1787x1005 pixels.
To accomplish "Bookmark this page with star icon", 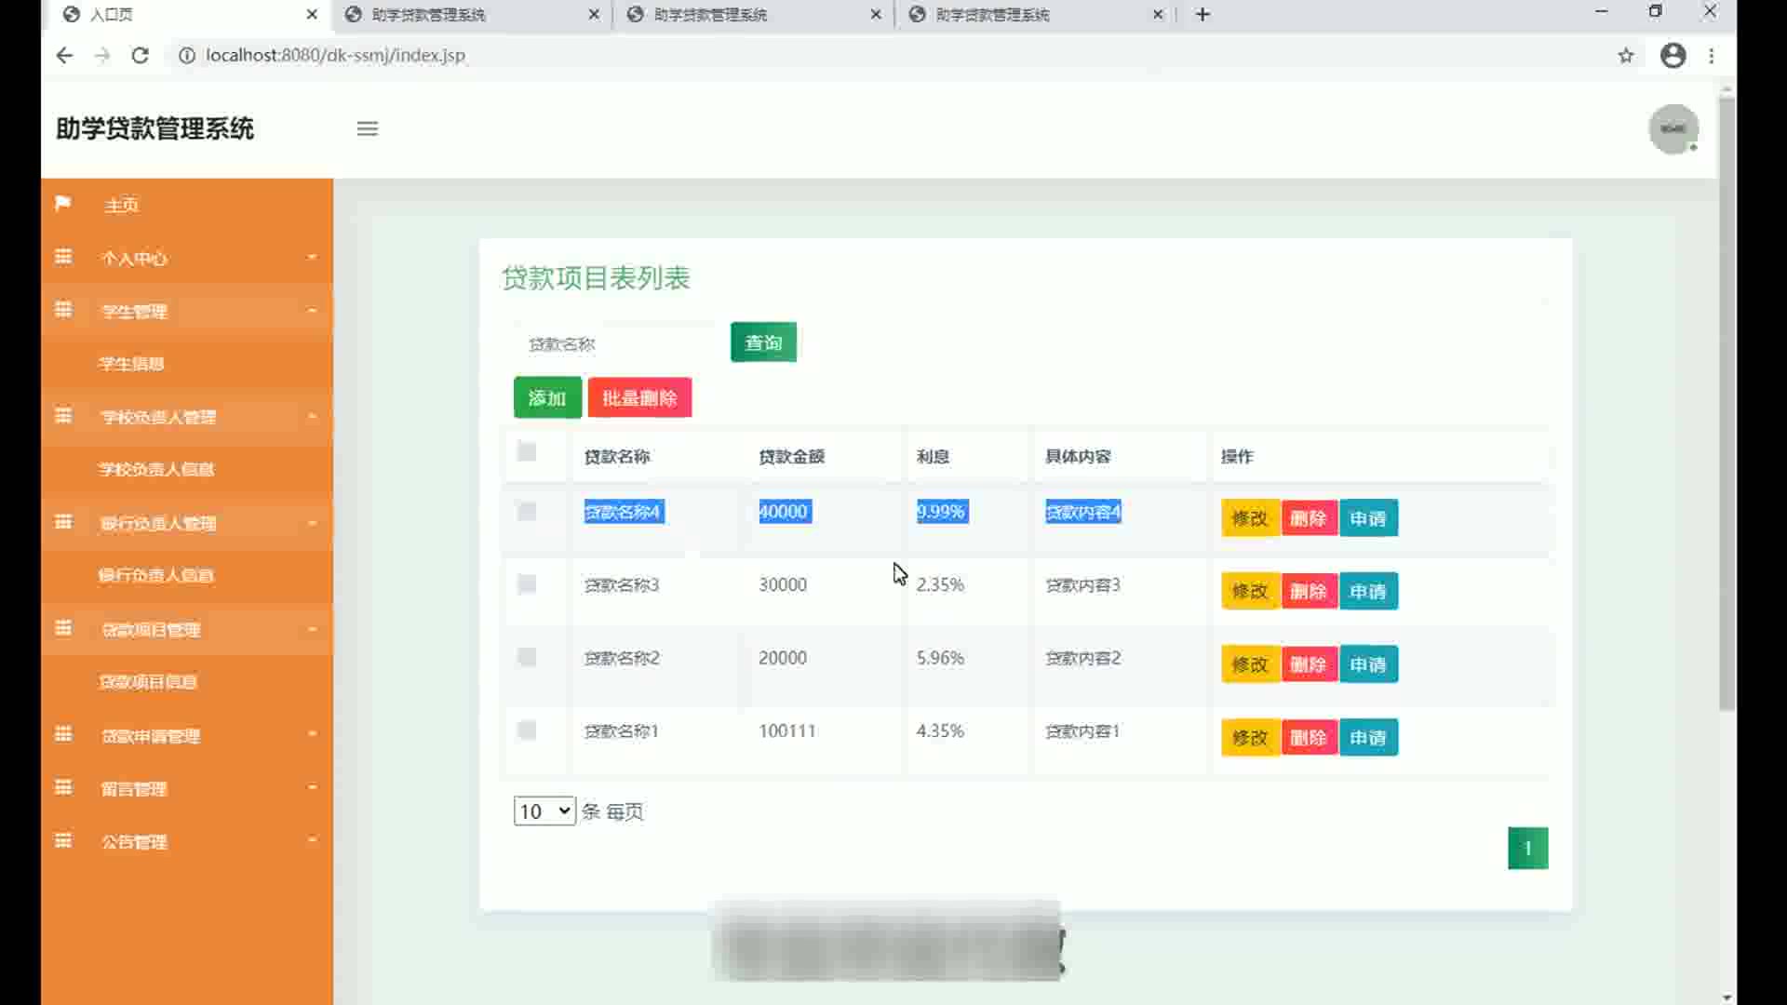I will tap(1625, 56).
